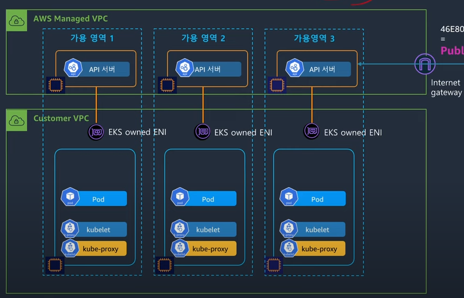Viewport: 464px width, 298px height.
Task: Click the AWS Managed VPC title text
Action: pos(71,19)
